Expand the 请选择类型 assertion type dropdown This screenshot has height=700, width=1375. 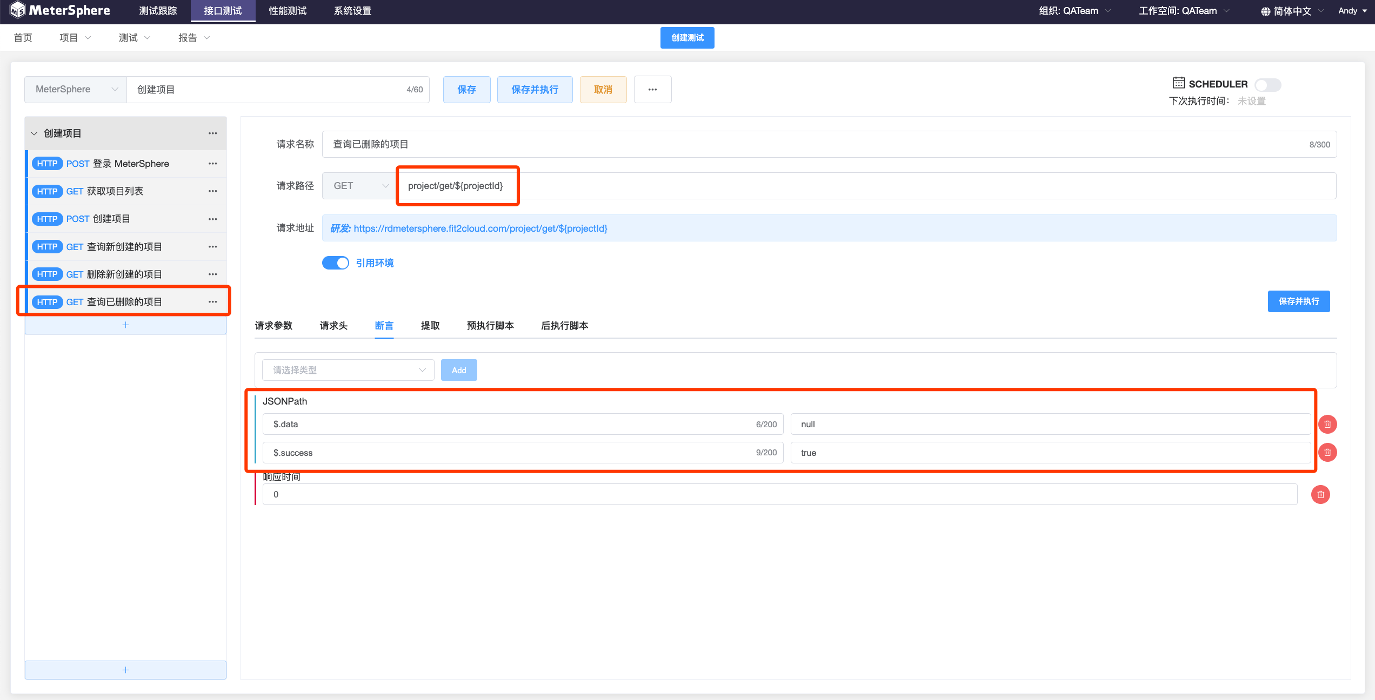[x=348, y=370]
